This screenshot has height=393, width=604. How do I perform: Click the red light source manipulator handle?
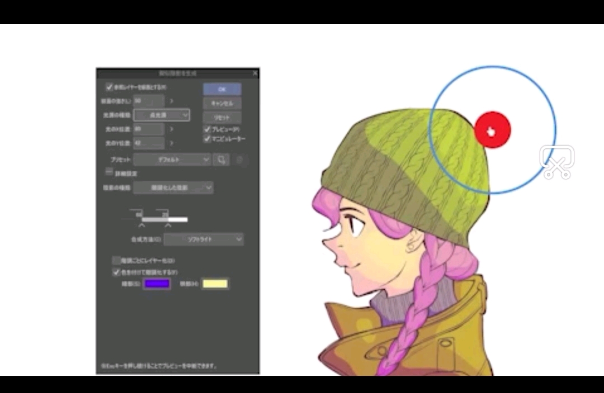click(x=493, y=130)
